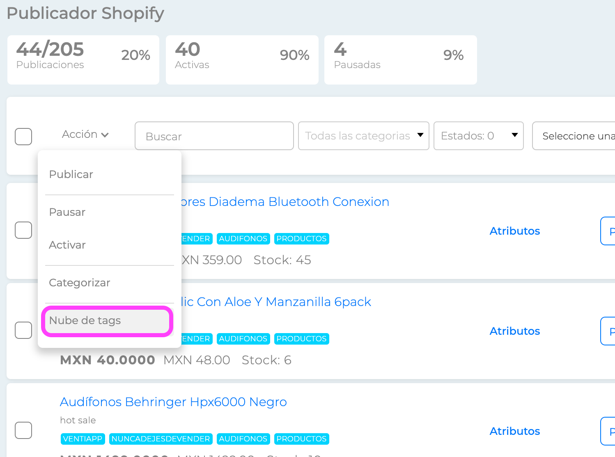Check the Diadema Bluetooth product checkbox
This screenshot has width=615, height=457.
click(23, 230)
